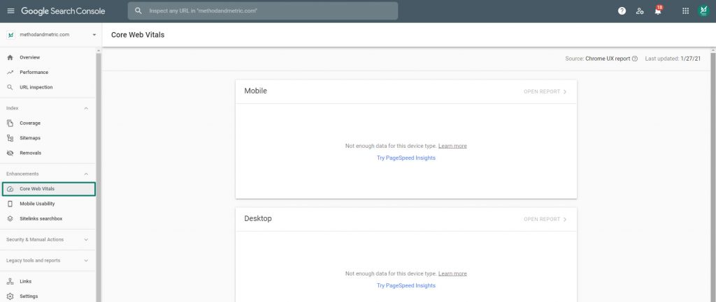Click Learn more in the Desktop card
The height and width of the screenshot is (302, 716).
click(452, 273)
